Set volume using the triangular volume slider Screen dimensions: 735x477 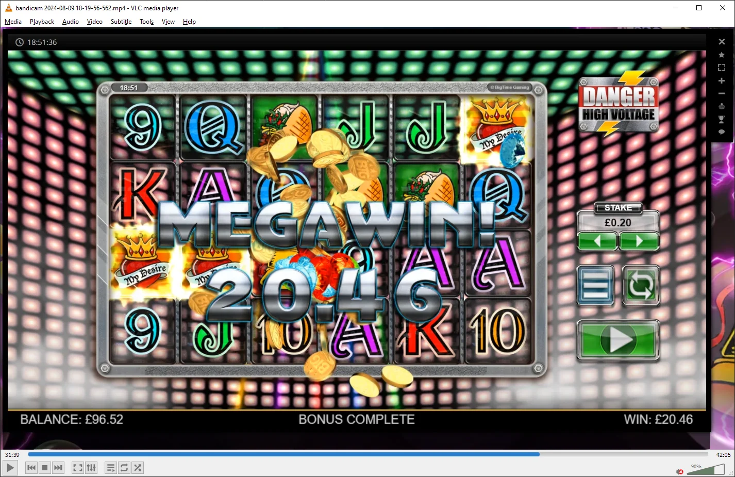pyautogui.click(x=706, y=469)
